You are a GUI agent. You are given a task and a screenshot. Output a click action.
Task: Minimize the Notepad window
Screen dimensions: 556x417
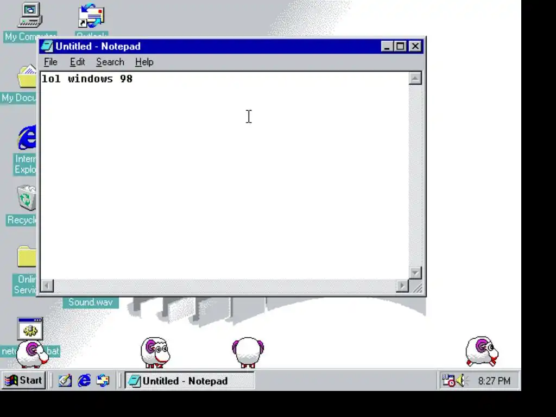tap(387, 47)
